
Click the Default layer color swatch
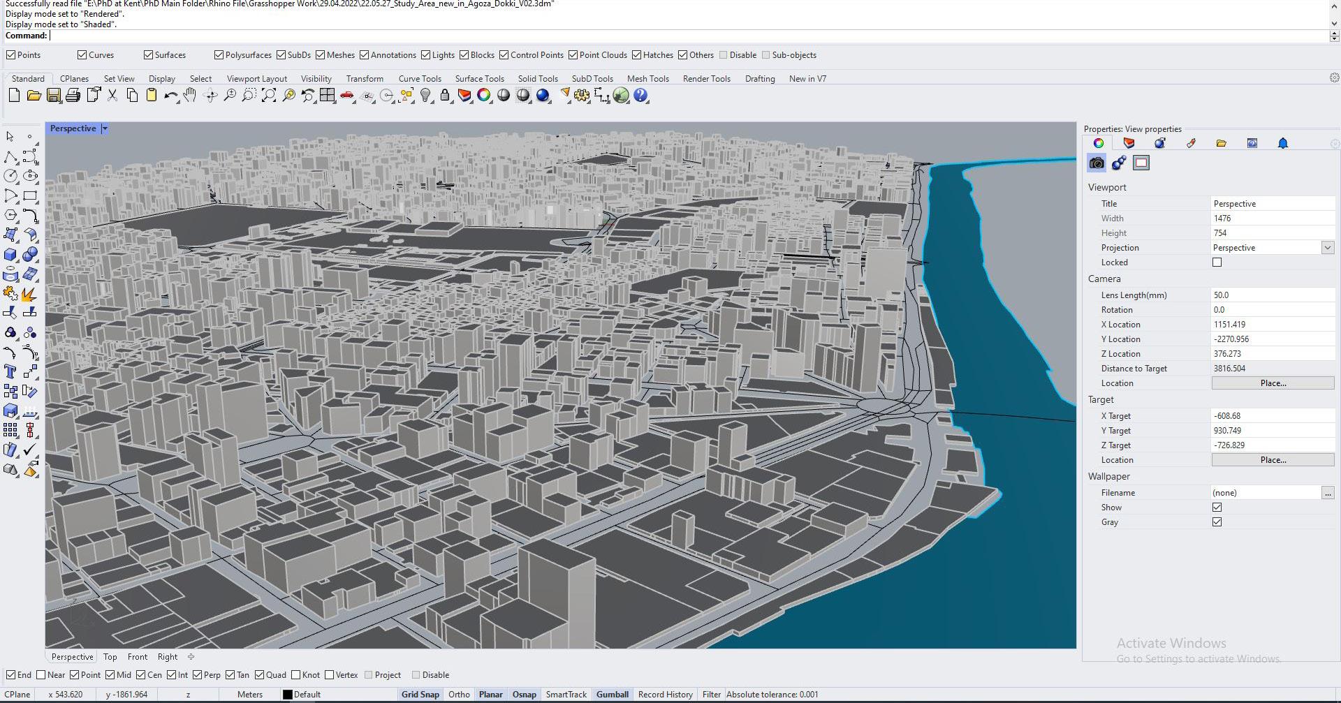coord(287,695)
